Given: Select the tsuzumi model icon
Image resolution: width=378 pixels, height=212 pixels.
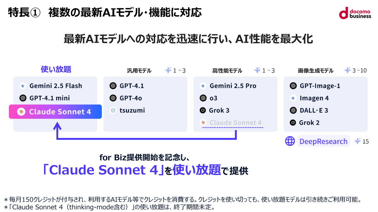Looking at the screenshot, I should pos(113,110).
